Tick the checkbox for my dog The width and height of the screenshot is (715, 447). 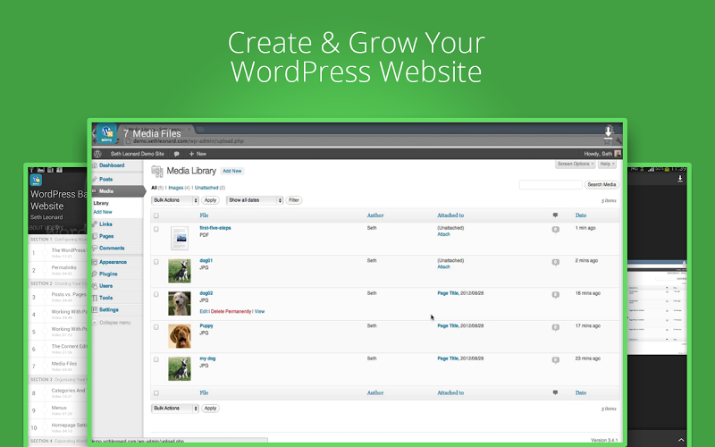(x=156, y=360)
